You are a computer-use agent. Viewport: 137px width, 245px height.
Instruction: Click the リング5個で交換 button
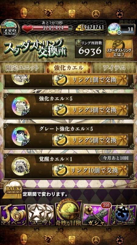coord(90,140)
